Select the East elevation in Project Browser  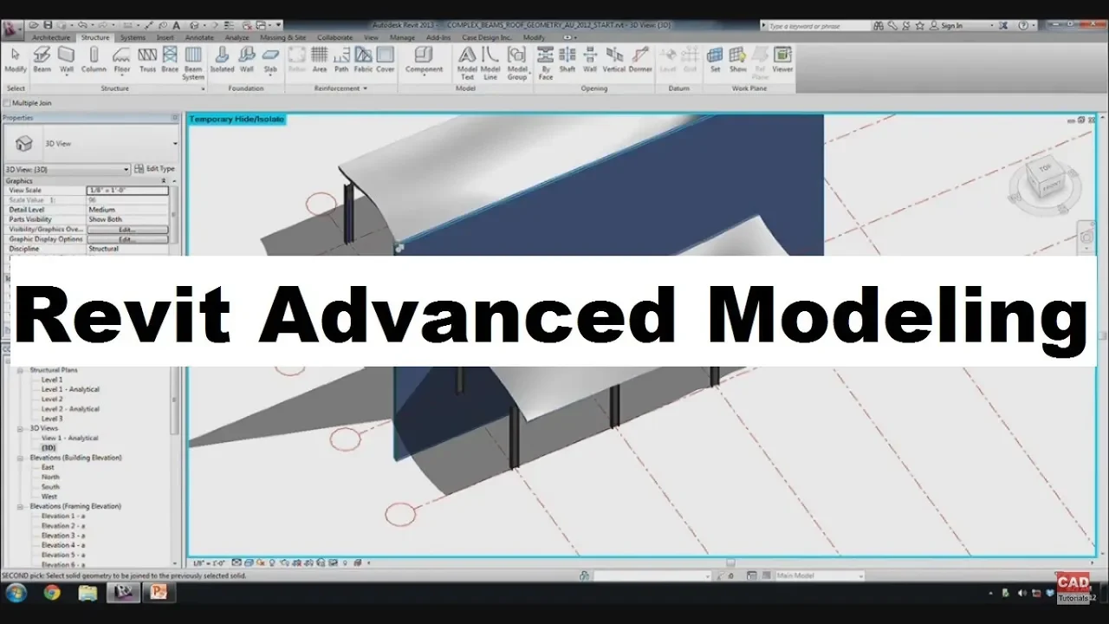(x=48, y=467)
